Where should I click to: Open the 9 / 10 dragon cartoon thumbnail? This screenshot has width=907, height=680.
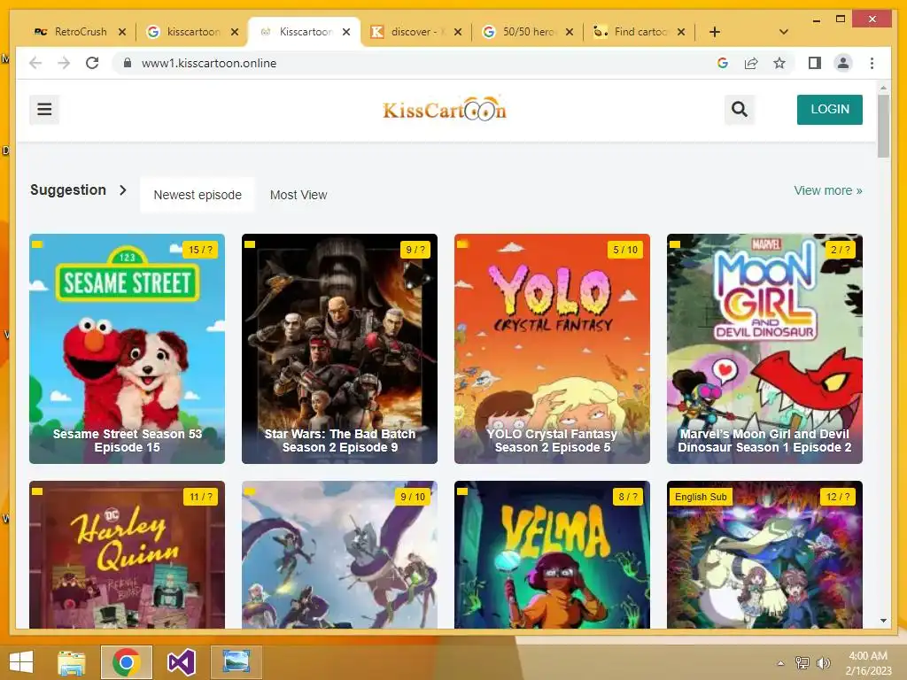pyautogui.click(x=339, y=555)
